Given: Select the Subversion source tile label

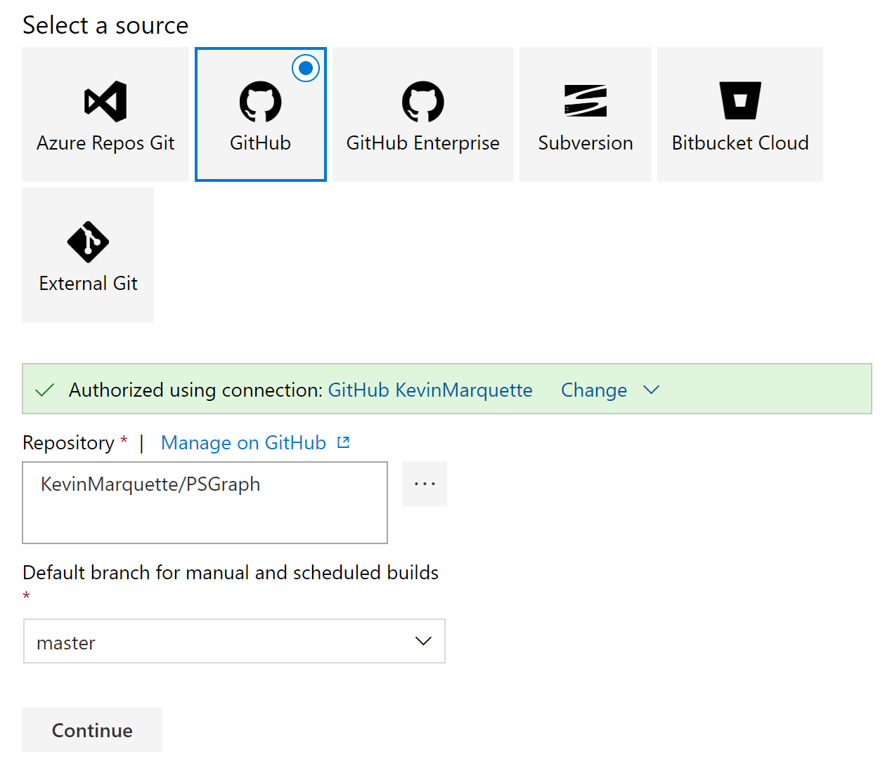Looking at the screenshot, I should pos(586,143).
